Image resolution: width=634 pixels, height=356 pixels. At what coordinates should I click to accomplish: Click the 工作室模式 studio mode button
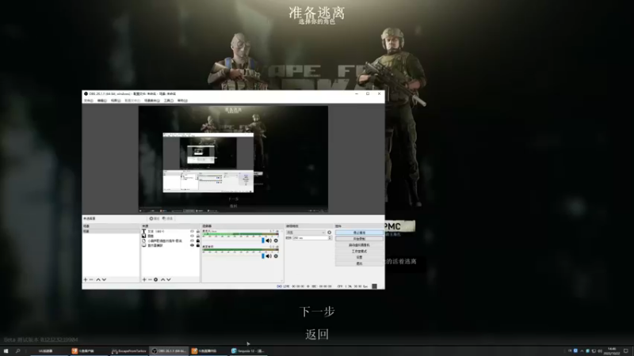[359, 251]
